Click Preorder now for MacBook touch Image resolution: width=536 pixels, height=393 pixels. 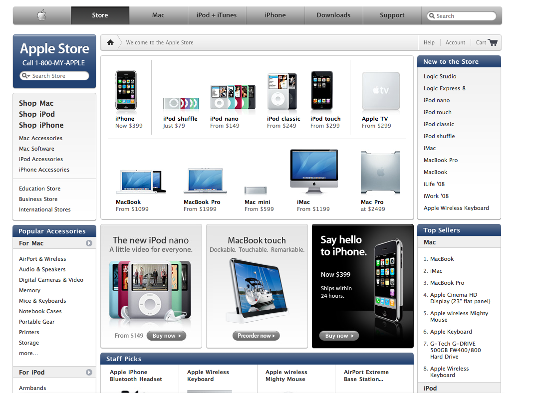click(256, 336)
